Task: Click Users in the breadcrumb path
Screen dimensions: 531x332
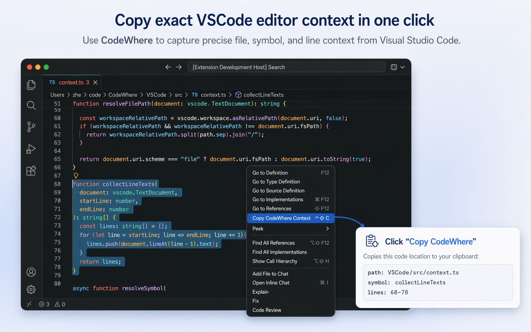Action: point(57,95)
